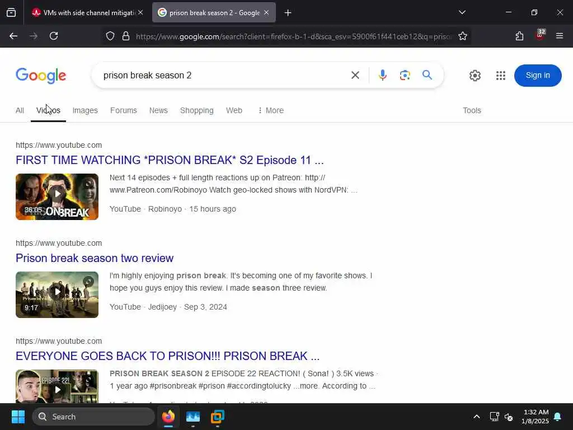
Task: Open the Windows Start menu
Action: tap(18, 417)
